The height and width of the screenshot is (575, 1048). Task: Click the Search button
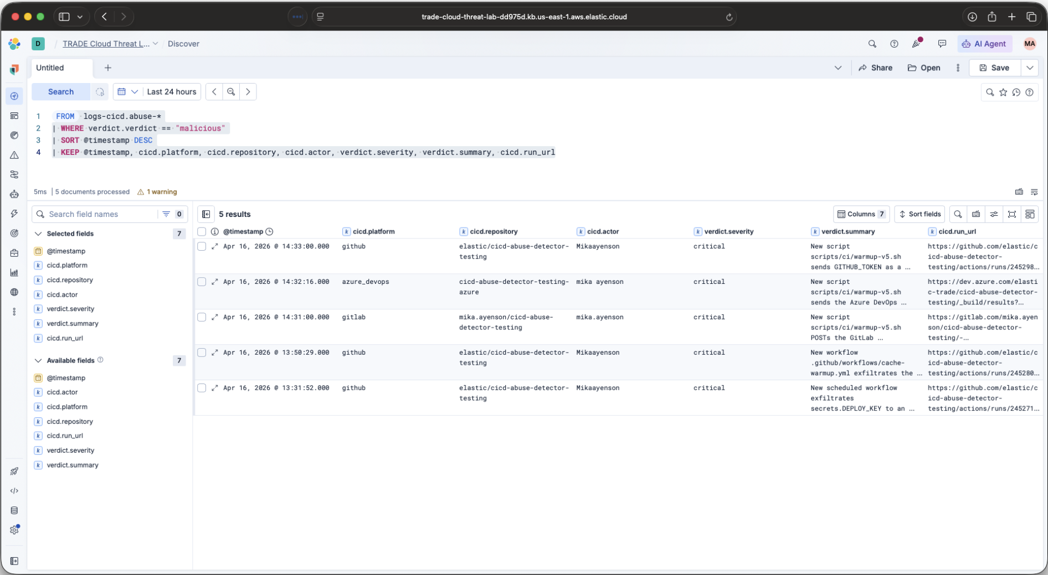tap(61, 92)
